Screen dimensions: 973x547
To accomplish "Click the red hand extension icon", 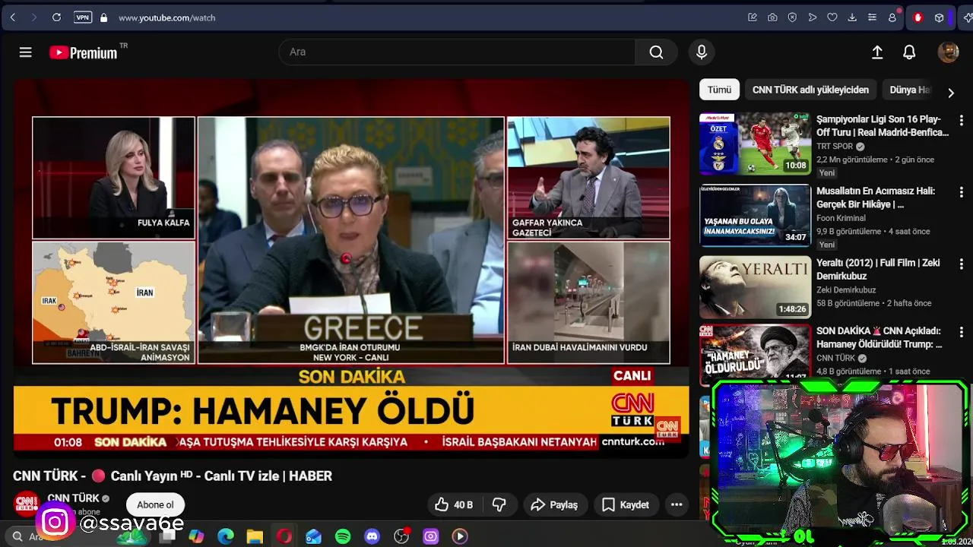I will point(918,17).
